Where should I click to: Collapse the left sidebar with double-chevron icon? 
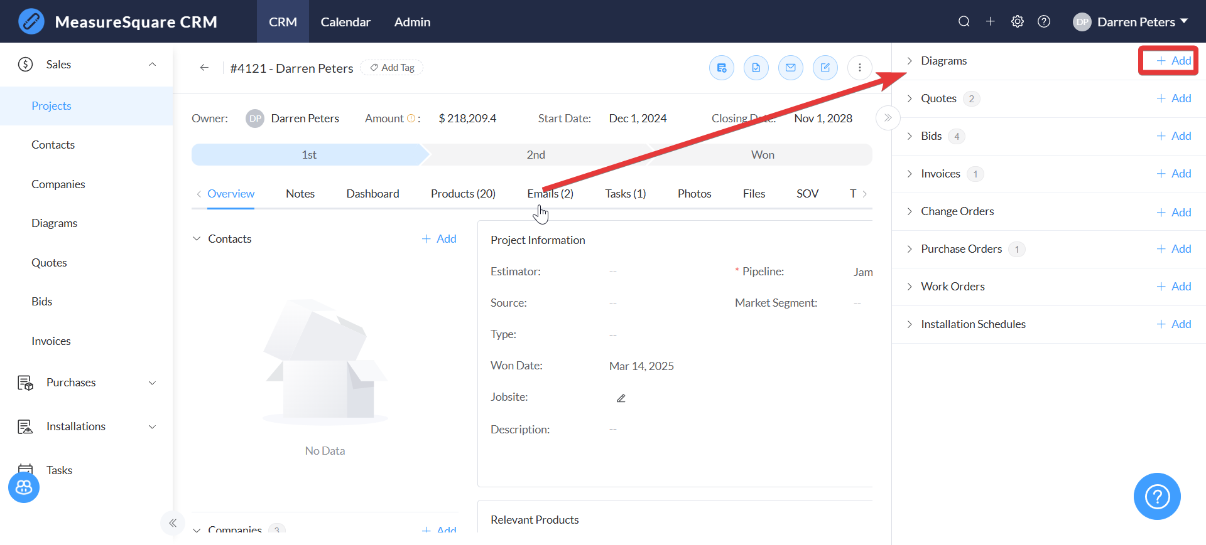click(173, 523)
